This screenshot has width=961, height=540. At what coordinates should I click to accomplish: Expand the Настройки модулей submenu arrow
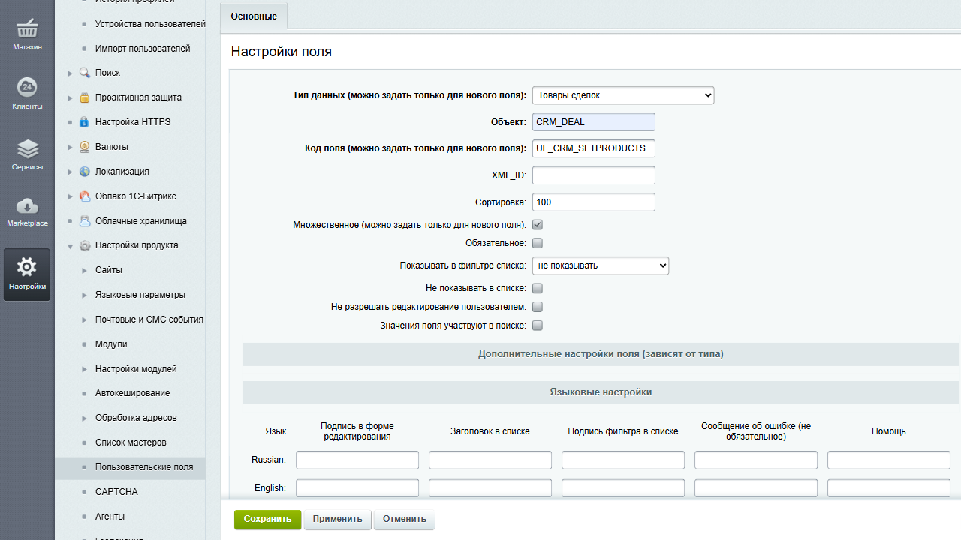pyautogui.click(x=85, y=369)
